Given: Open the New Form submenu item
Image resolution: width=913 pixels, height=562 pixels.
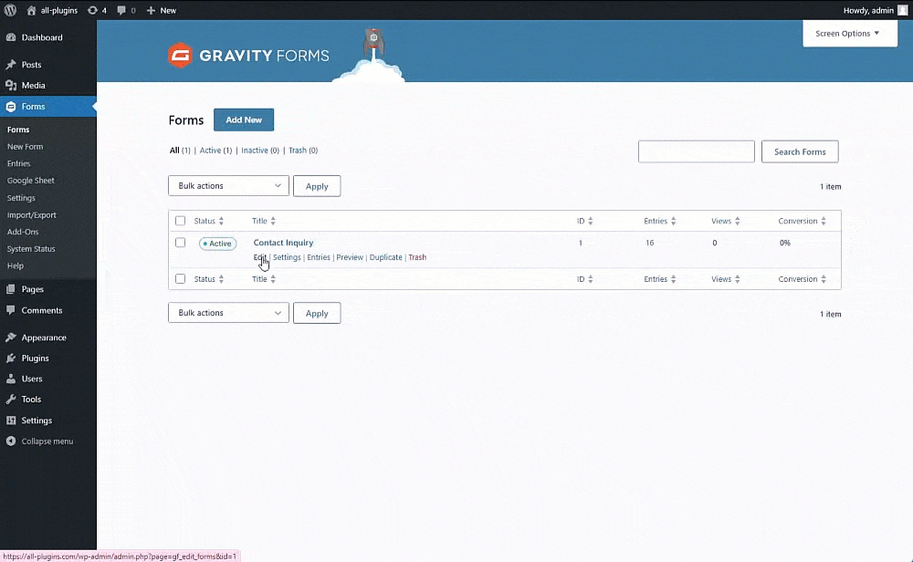Looking at the screenshot, I should [25, 147].
